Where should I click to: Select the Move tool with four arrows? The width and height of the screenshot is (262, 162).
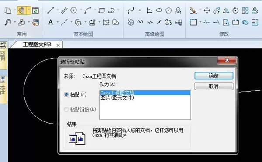pos(207,10)
